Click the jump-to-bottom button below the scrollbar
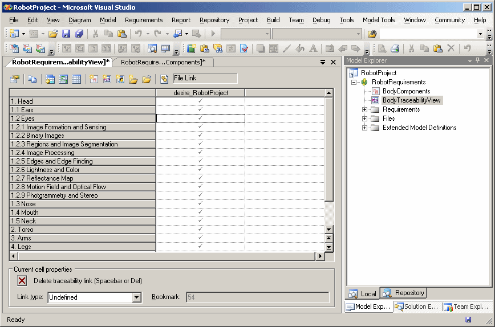 pos(328,248)
